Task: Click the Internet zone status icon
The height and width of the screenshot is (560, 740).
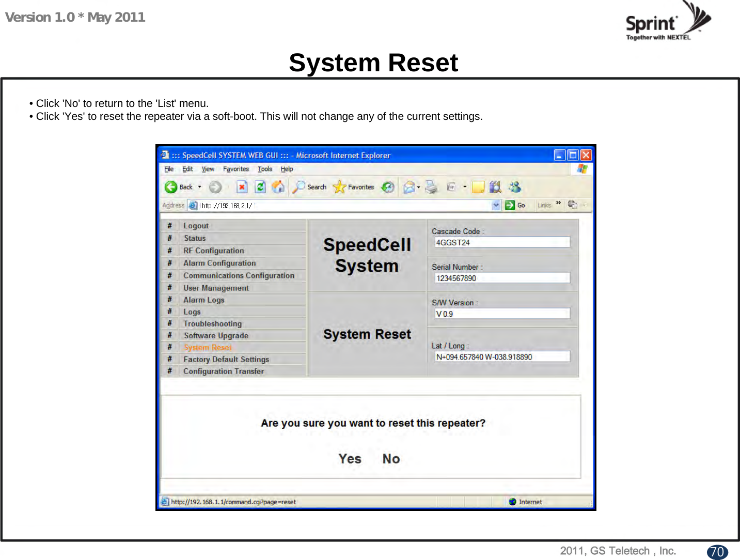Action: (512, 502)
